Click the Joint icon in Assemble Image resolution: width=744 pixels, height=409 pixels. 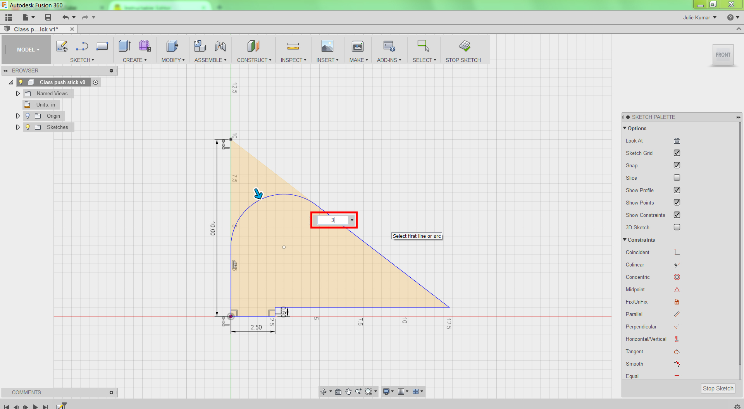(220, 46)
